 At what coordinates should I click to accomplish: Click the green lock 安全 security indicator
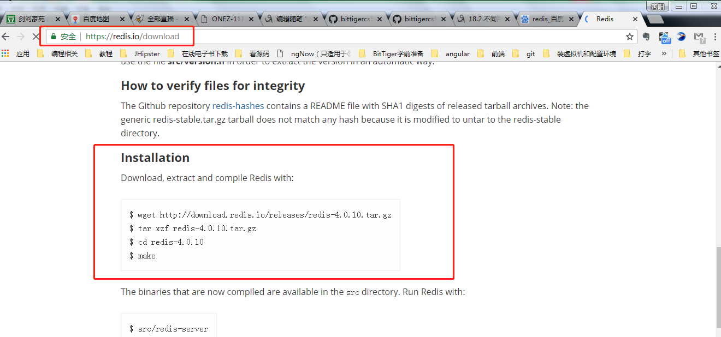(63, 37)
